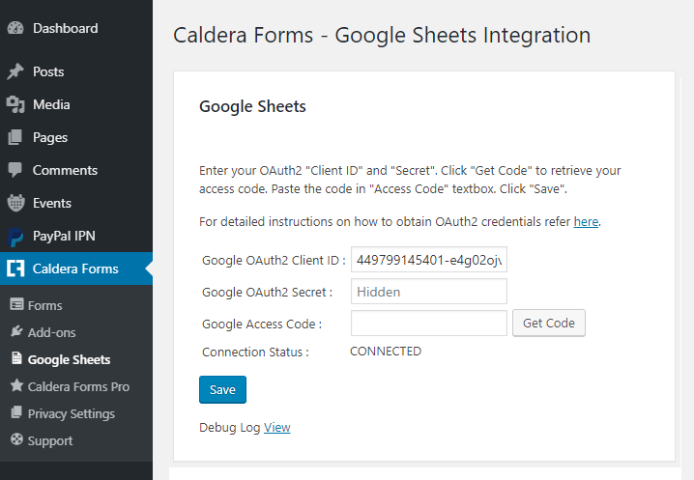Click the Pages icon in sidebar
The width and height of the screenshot is (694, 480).
tap(15, 137)
